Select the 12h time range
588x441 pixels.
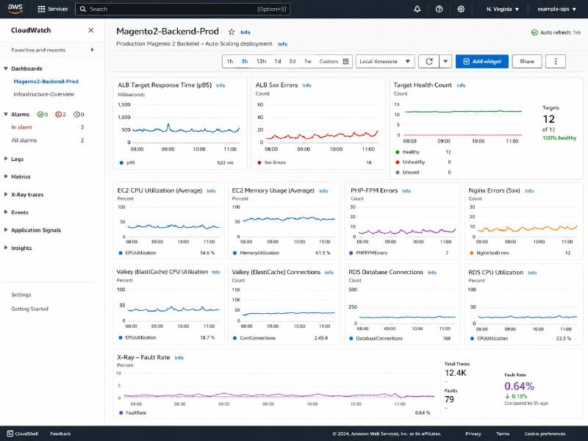pyautogui.click(x=261, y=61)
